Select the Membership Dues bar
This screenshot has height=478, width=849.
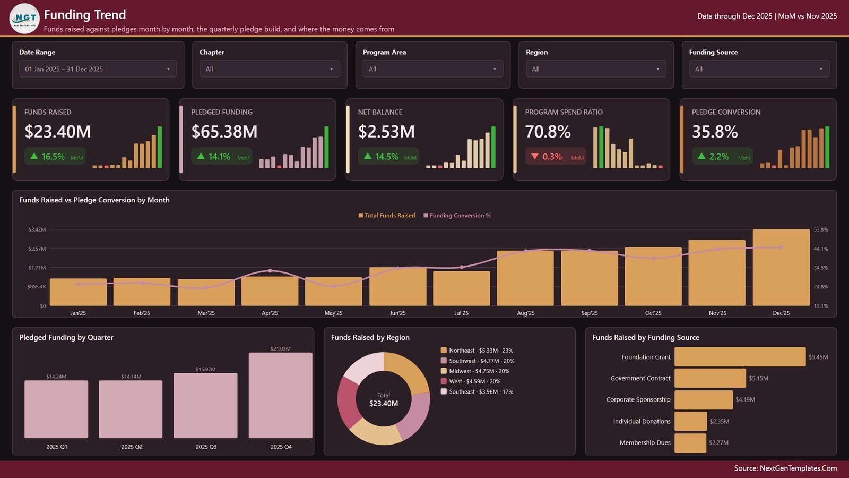(690, 442)
